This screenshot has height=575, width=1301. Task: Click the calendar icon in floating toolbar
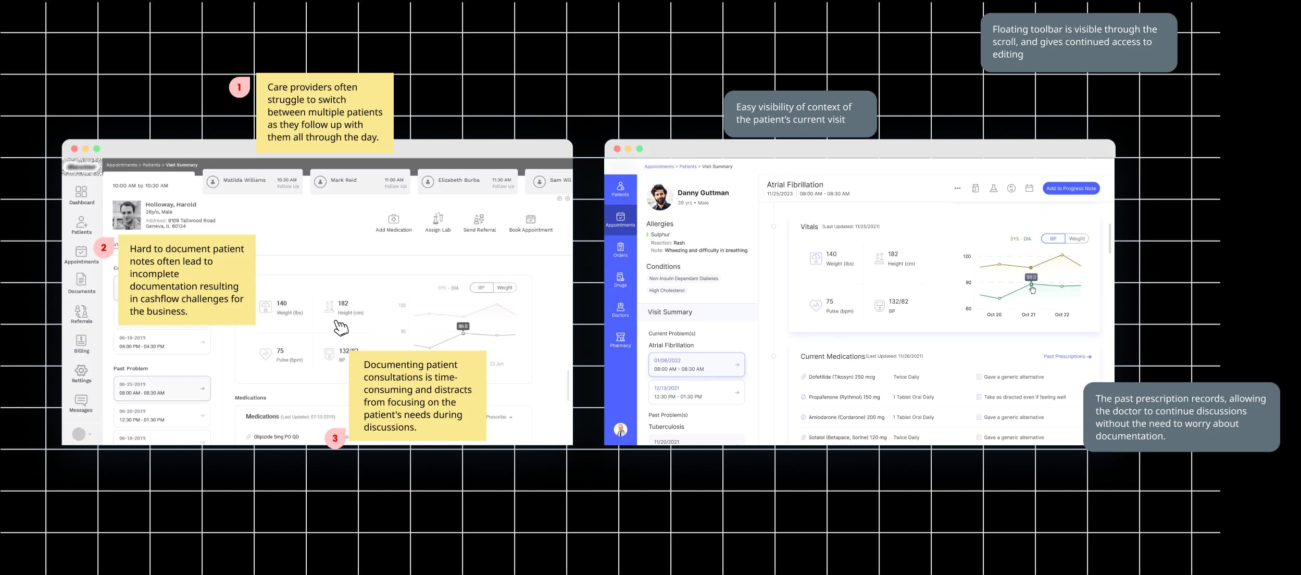(1029, 189)
